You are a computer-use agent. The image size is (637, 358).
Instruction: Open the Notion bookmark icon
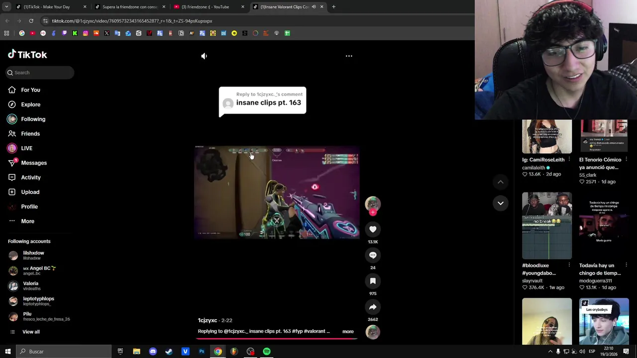coord(181,33)
